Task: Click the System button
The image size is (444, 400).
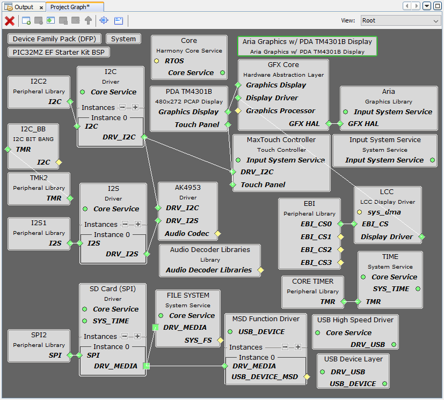Action: pos(123,39)
